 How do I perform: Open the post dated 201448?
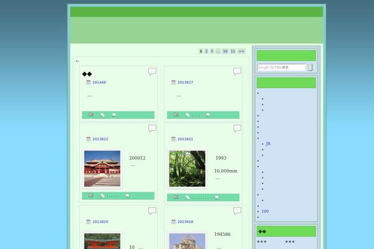click(x=99, y=82)
